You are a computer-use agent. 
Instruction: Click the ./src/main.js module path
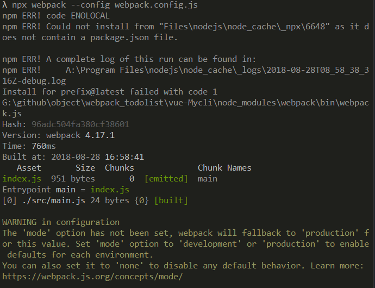[x=54, y=201]
